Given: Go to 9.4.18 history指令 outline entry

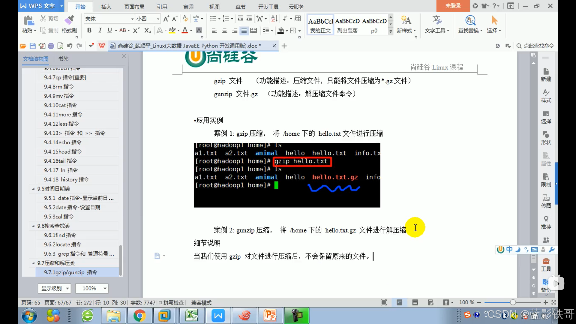Looking at the screenshot, I should pyautogui.click(x=66, y=179).
